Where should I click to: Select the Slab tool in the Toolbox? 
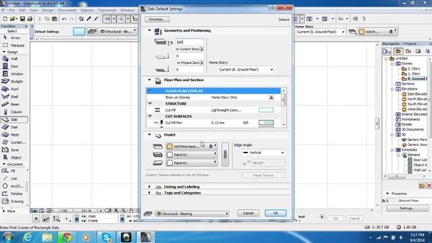pos(13,119)
